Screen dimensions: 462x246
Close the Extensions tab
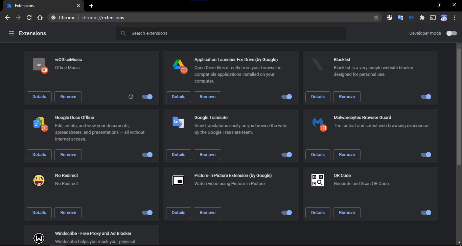pos(78,6)
